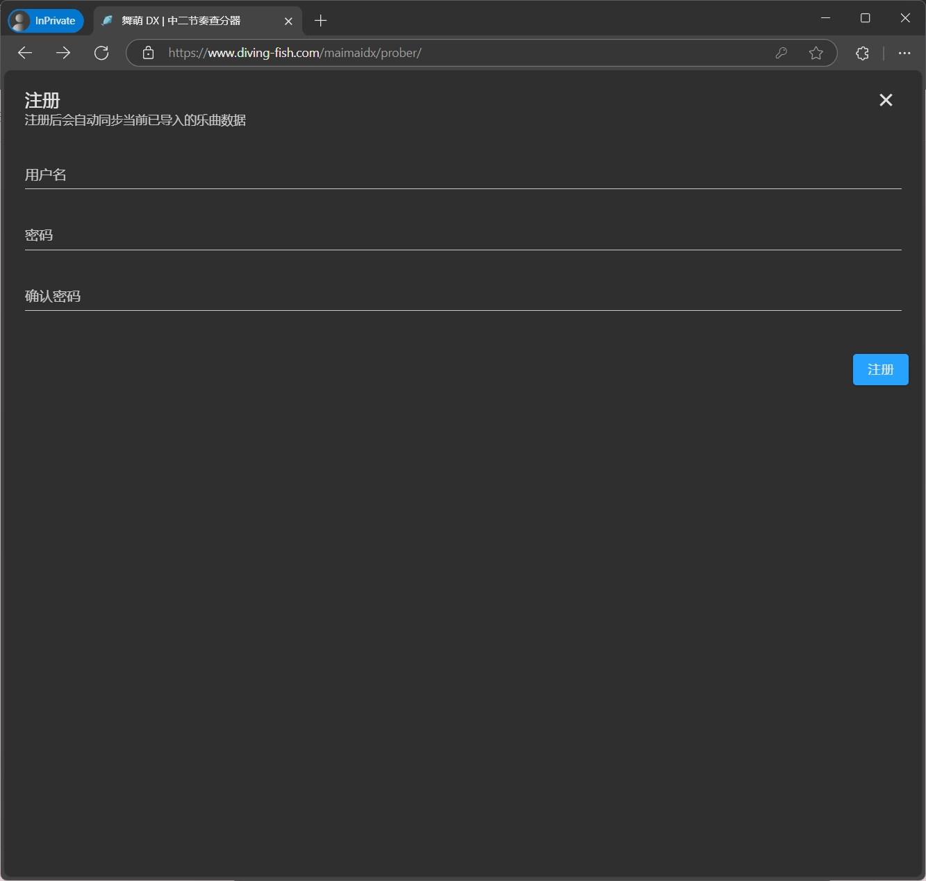Select the 确认密码 input field

(463, 297)
